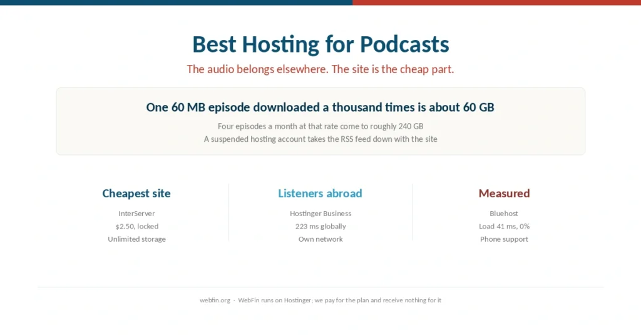641x336 pixels.
Task: Click the 'Own network' text
Action: pyautogui.click(x=320, y=239)
